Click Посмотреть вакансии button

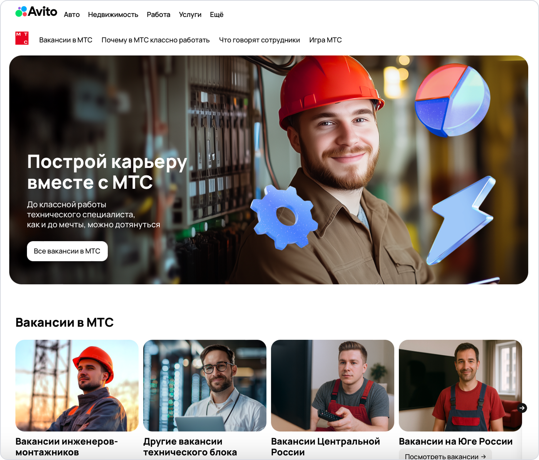coord(445,455)
